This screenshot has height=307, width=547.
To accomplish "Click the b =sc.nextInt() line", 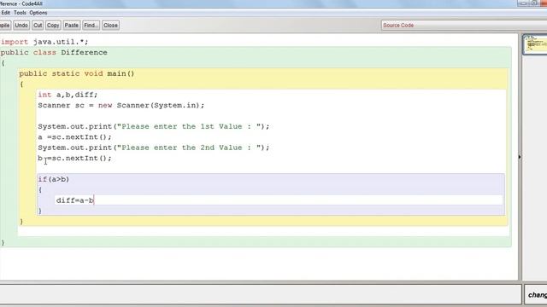I will coord(74,158).
